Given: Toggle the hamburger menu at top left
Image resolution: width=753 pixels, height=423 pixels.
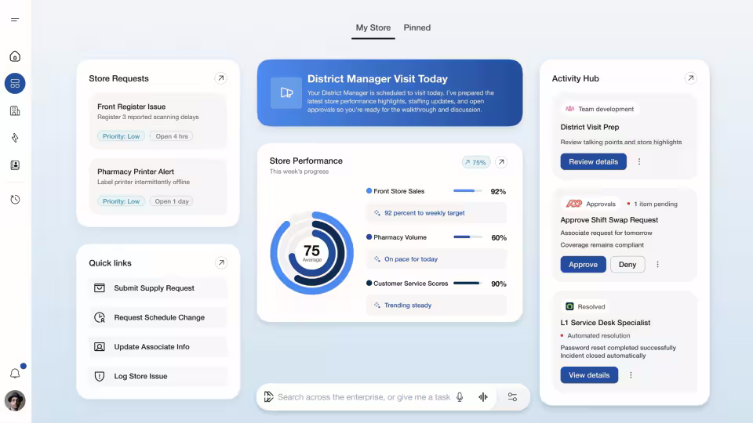Looking at the screenshot, I should pyautogui.click(x=15, y=20).
